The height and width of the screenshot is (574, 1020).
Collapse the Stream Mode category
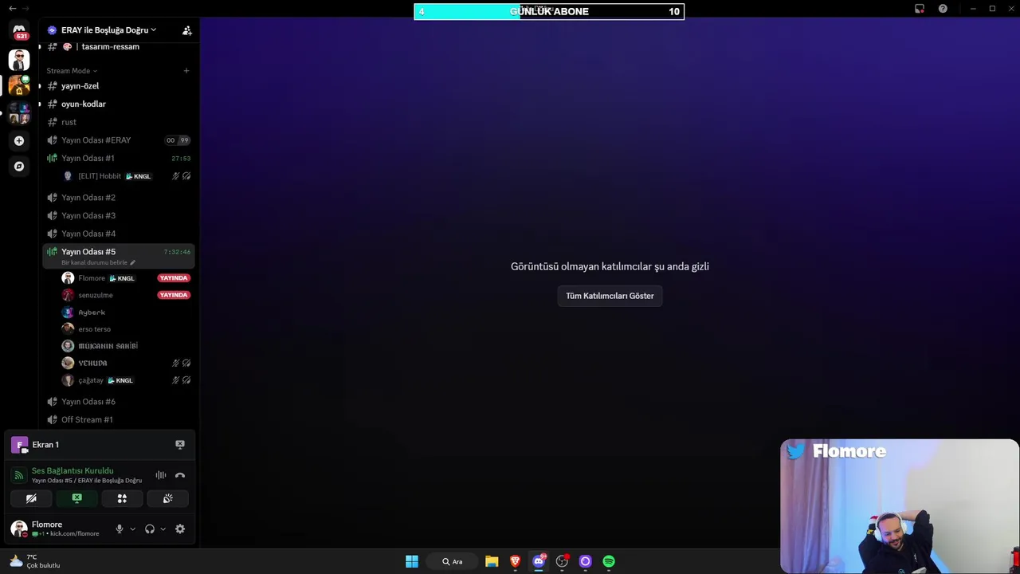[x=72, y=71]
